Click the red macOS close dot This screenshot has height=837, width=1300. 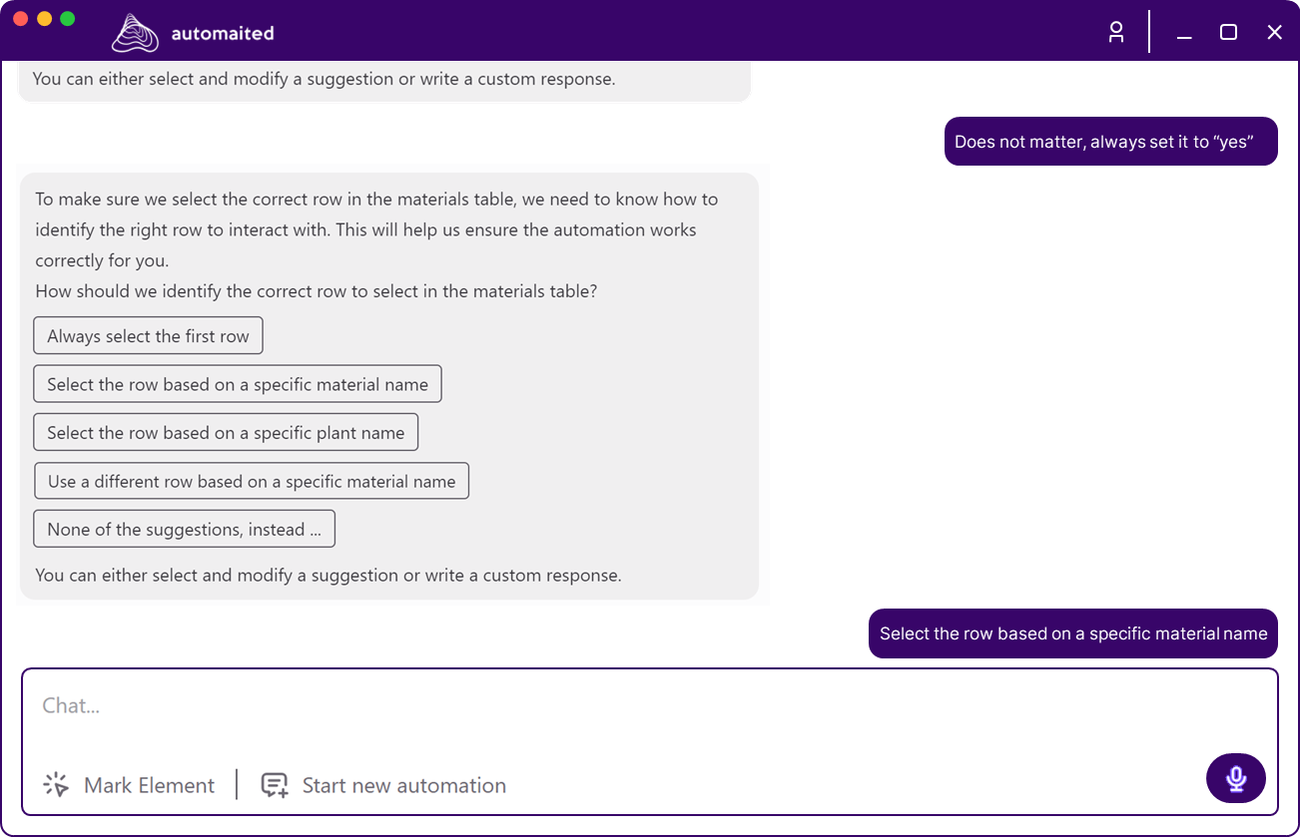20,19
